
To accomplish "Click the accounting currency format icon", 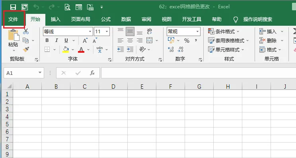I will click(x=171, y=40).
